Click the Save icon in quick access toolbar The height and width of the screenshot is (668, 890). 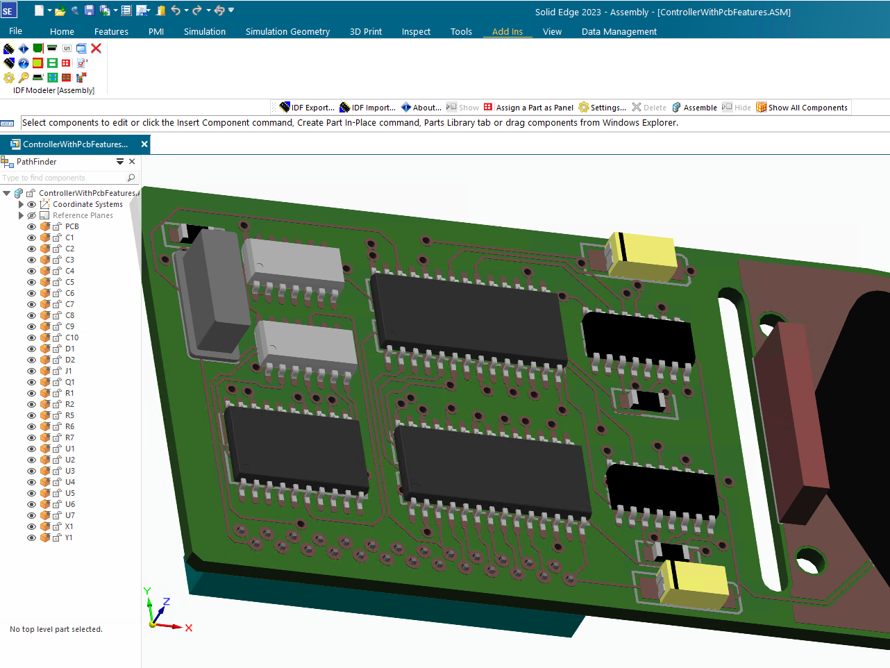pyautogui.click(x=90, y=10)
